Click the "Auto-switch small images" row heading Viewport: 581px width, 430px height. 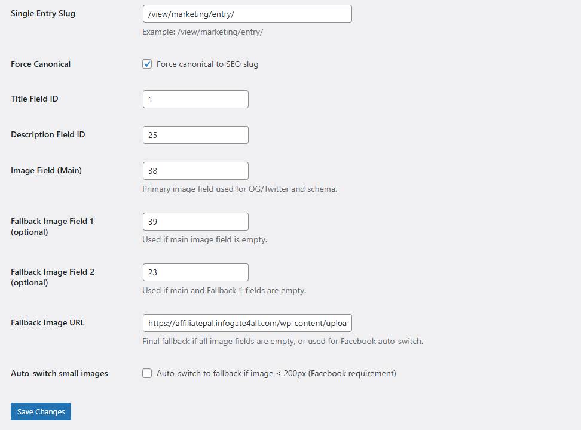tap(59, 373)
